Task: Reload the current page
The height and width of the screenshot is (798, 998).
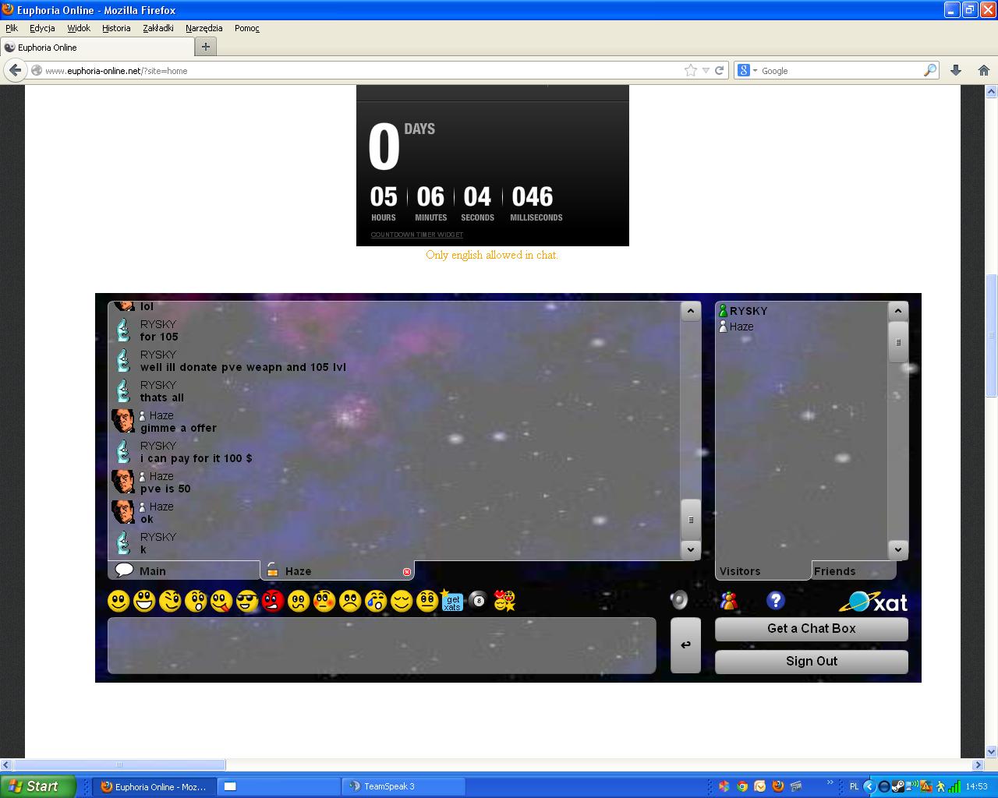Action: [x=720, y=70]
